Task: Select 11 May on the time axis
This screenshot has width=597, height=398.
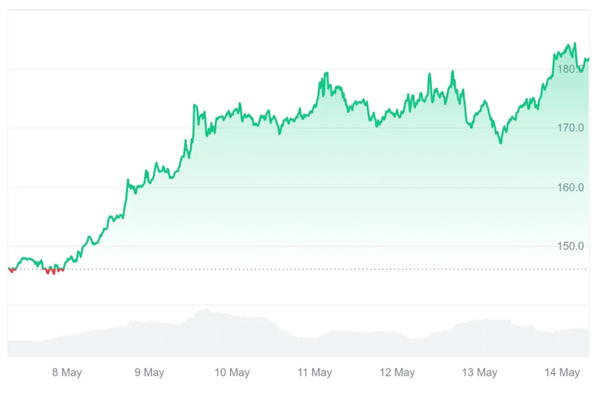Action: (315, 372)
